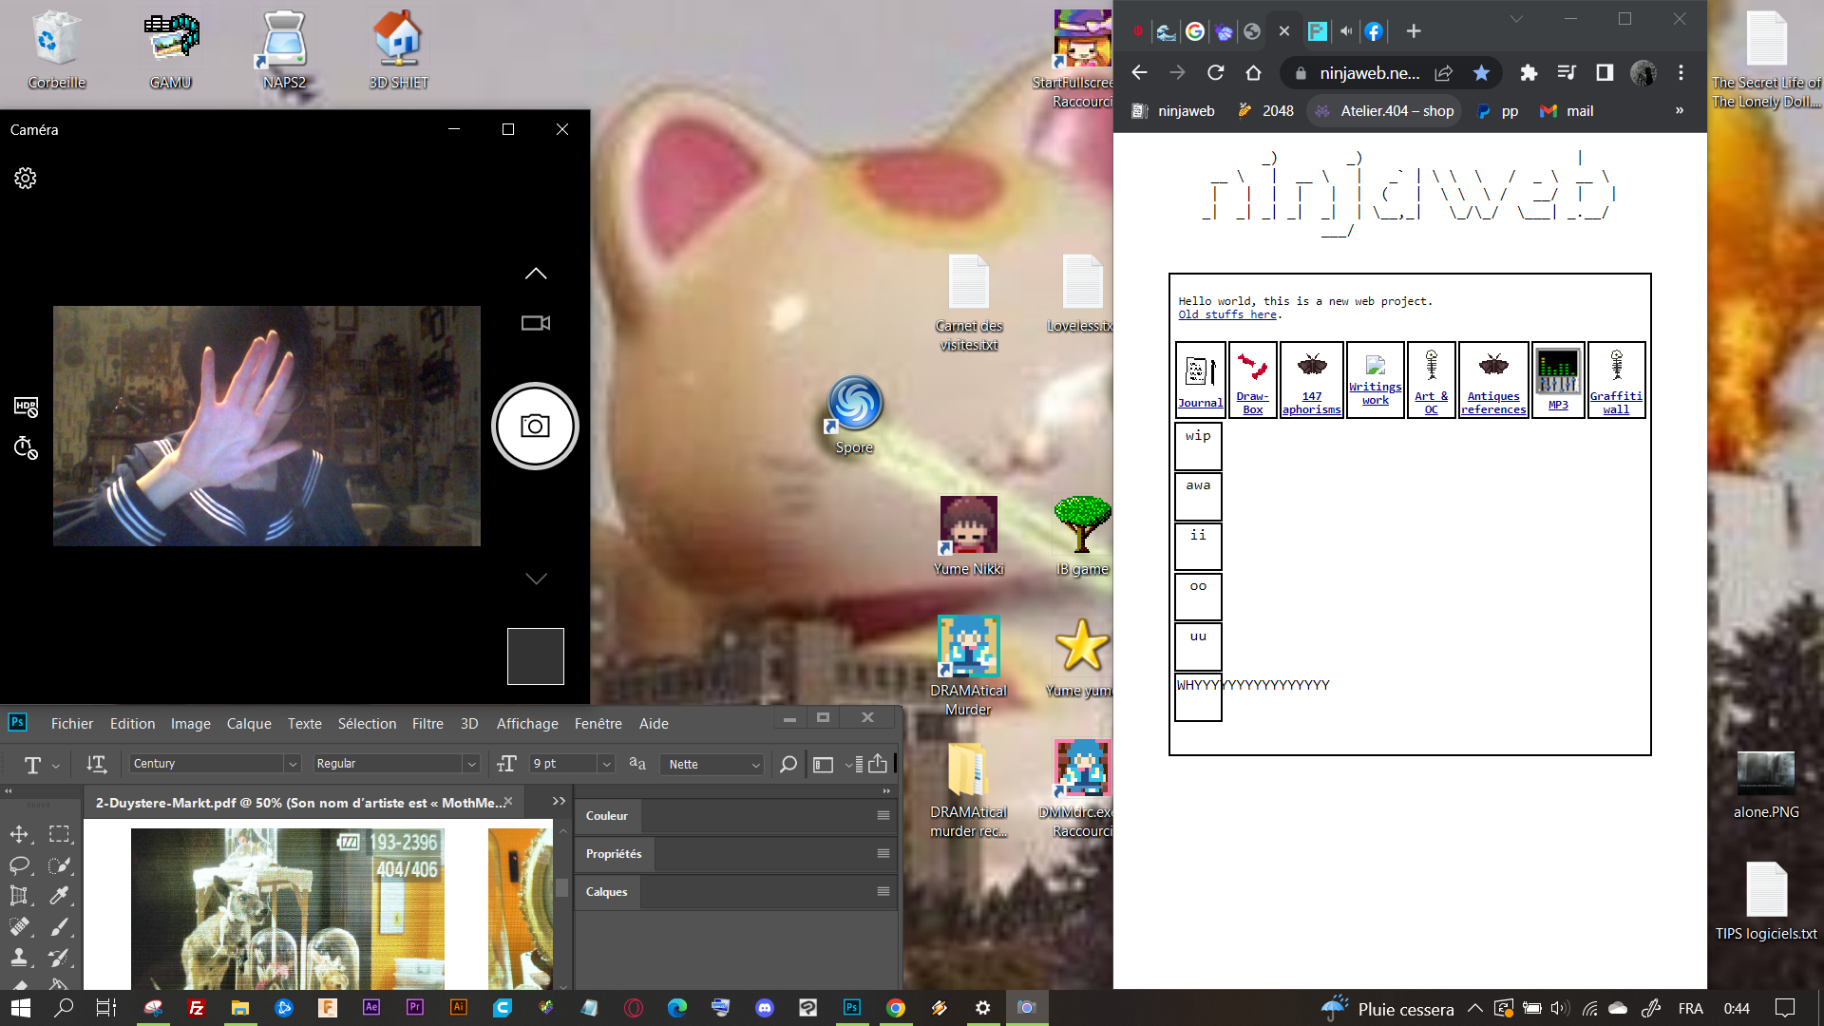1824x1026 pixels.
Task: Bookmark page with star icon
Action: tap(1481, 73)
